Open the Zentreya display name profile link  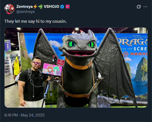coord(25,7)
